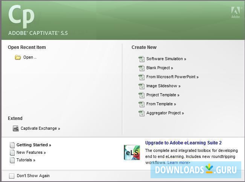
Task: Click the large Cp Captivate logo
Action: pyautogui.click(x=21, y=16)
